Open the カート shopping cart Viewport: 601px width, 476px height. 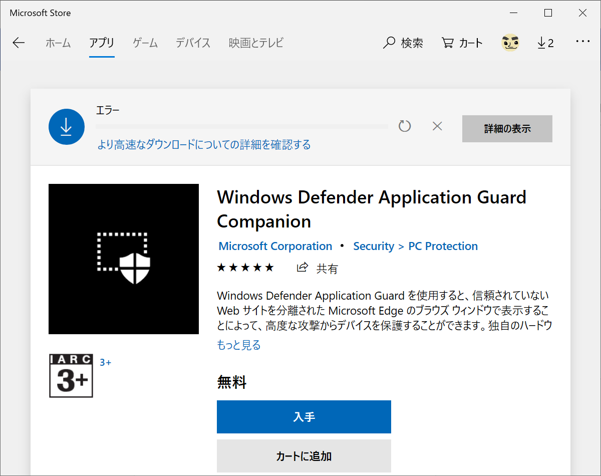pos(462,43)
